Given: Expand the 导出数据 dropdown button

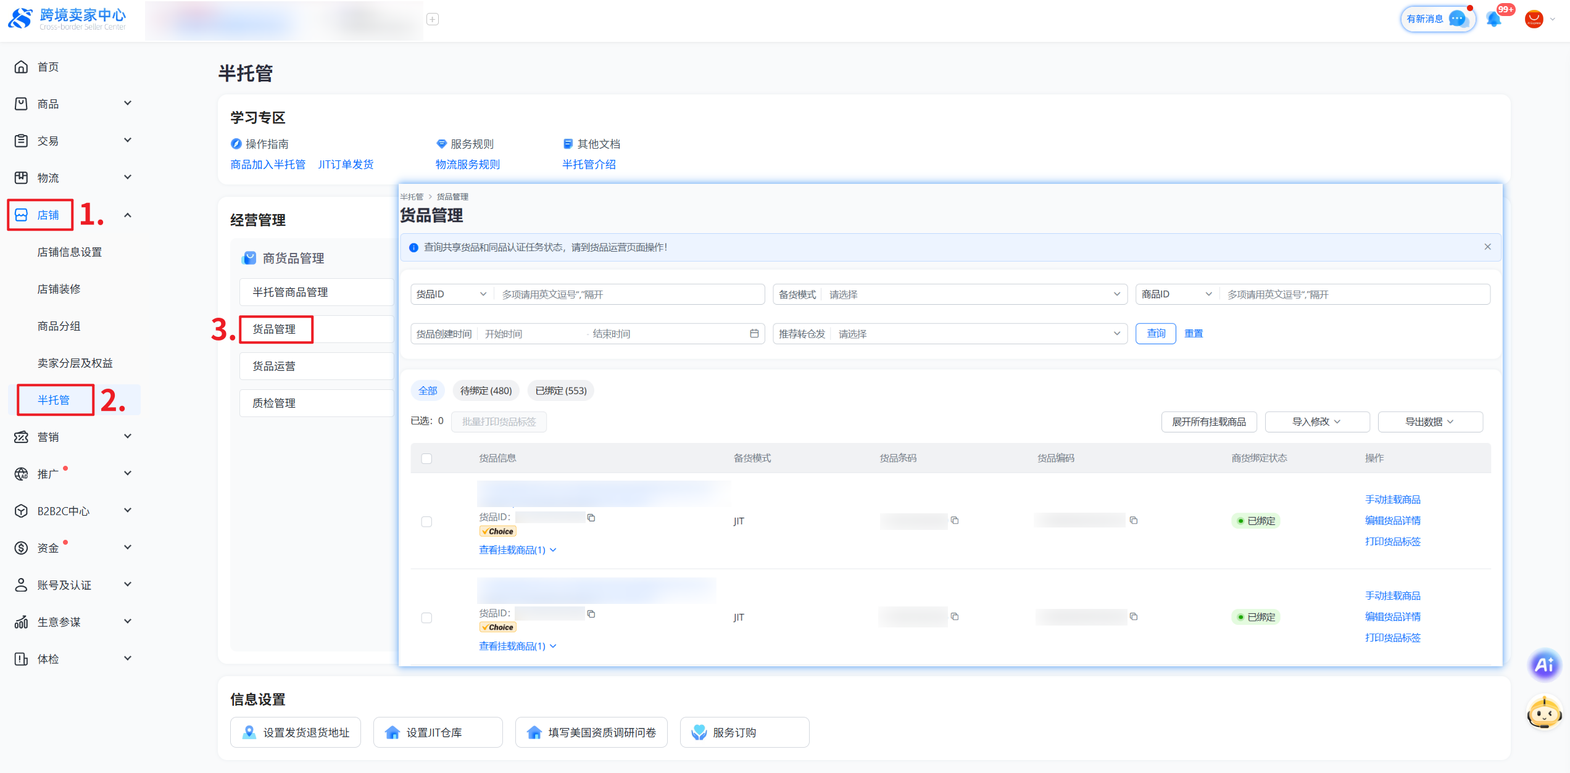Looking at the screenshot, I should pyautogui.click(x=1430, y=422).
